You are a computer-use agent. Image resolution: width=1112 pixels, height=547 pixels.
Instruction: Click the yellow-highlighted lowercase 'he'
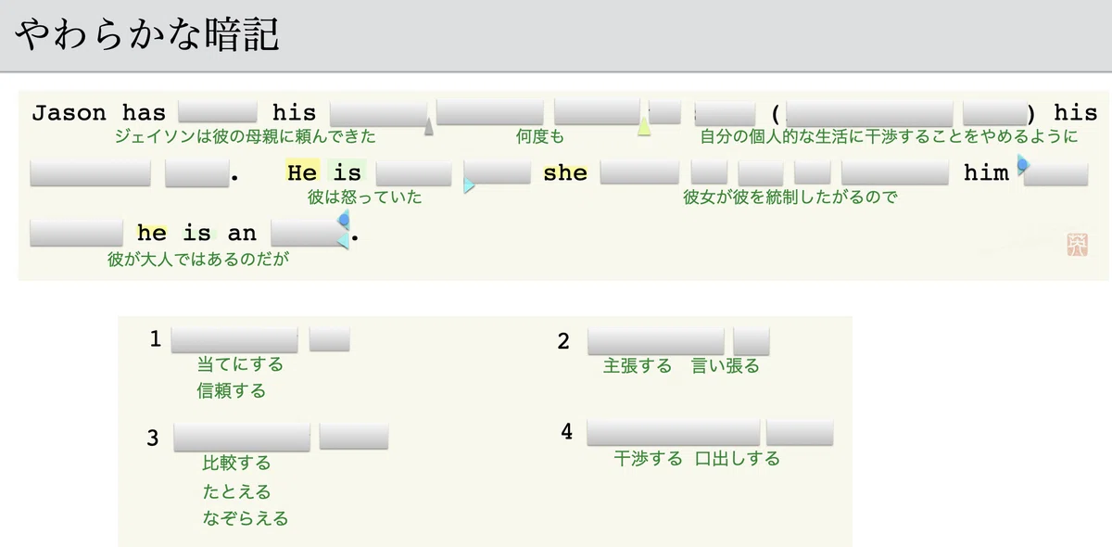(152, 233)
